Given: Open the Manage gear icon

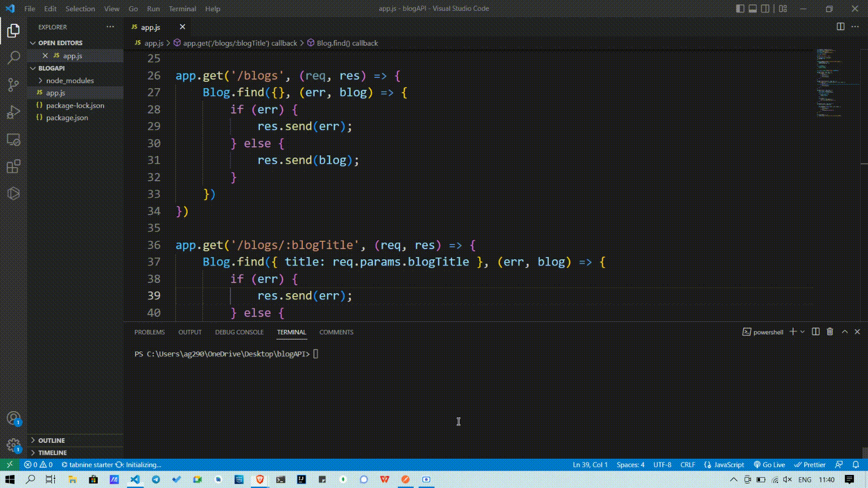Looking at the screenshot, I should tap(14, 445).
